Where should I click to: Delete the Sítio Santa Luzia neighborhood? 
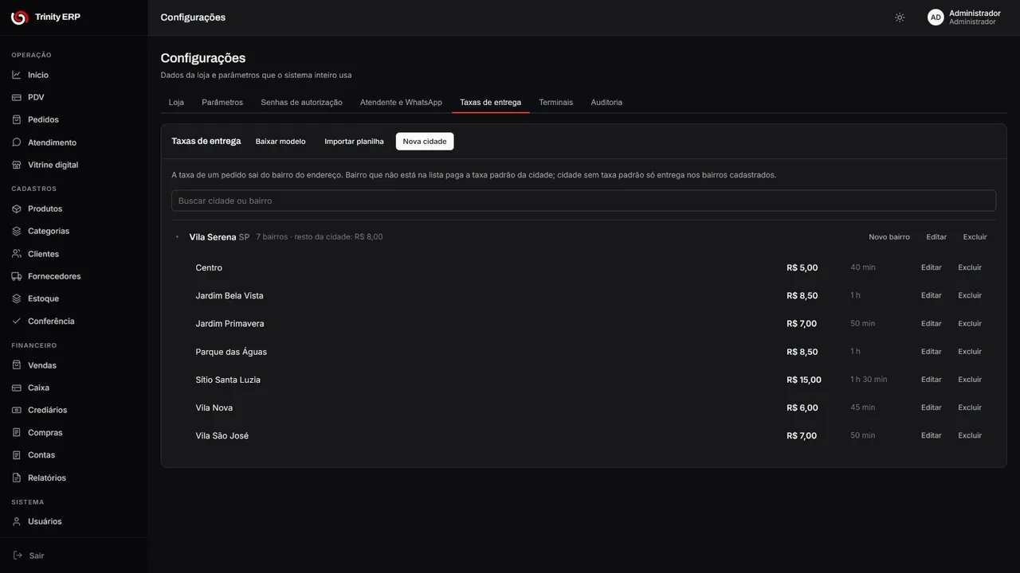[970, 380]
